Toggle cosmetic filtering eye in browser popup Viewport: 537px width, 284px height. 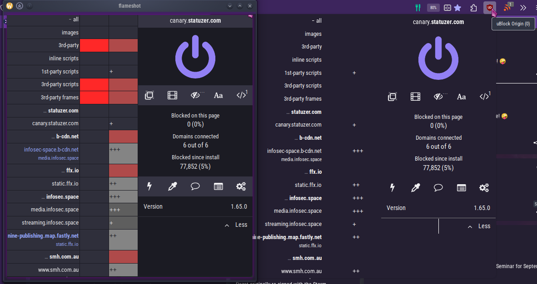click(x=439, y=97)
